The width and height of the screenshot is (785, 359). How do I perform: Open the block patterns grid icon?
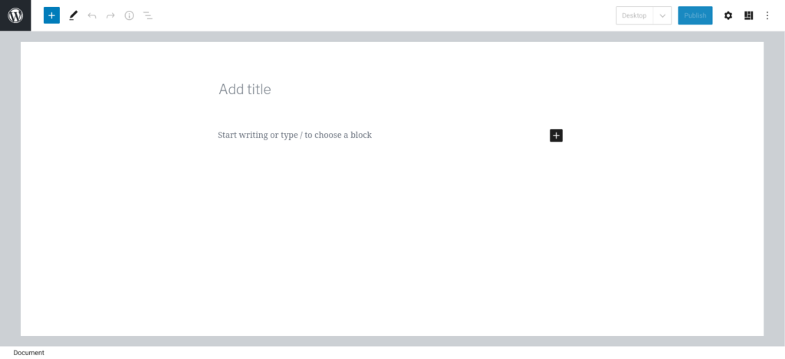point(749,15)
